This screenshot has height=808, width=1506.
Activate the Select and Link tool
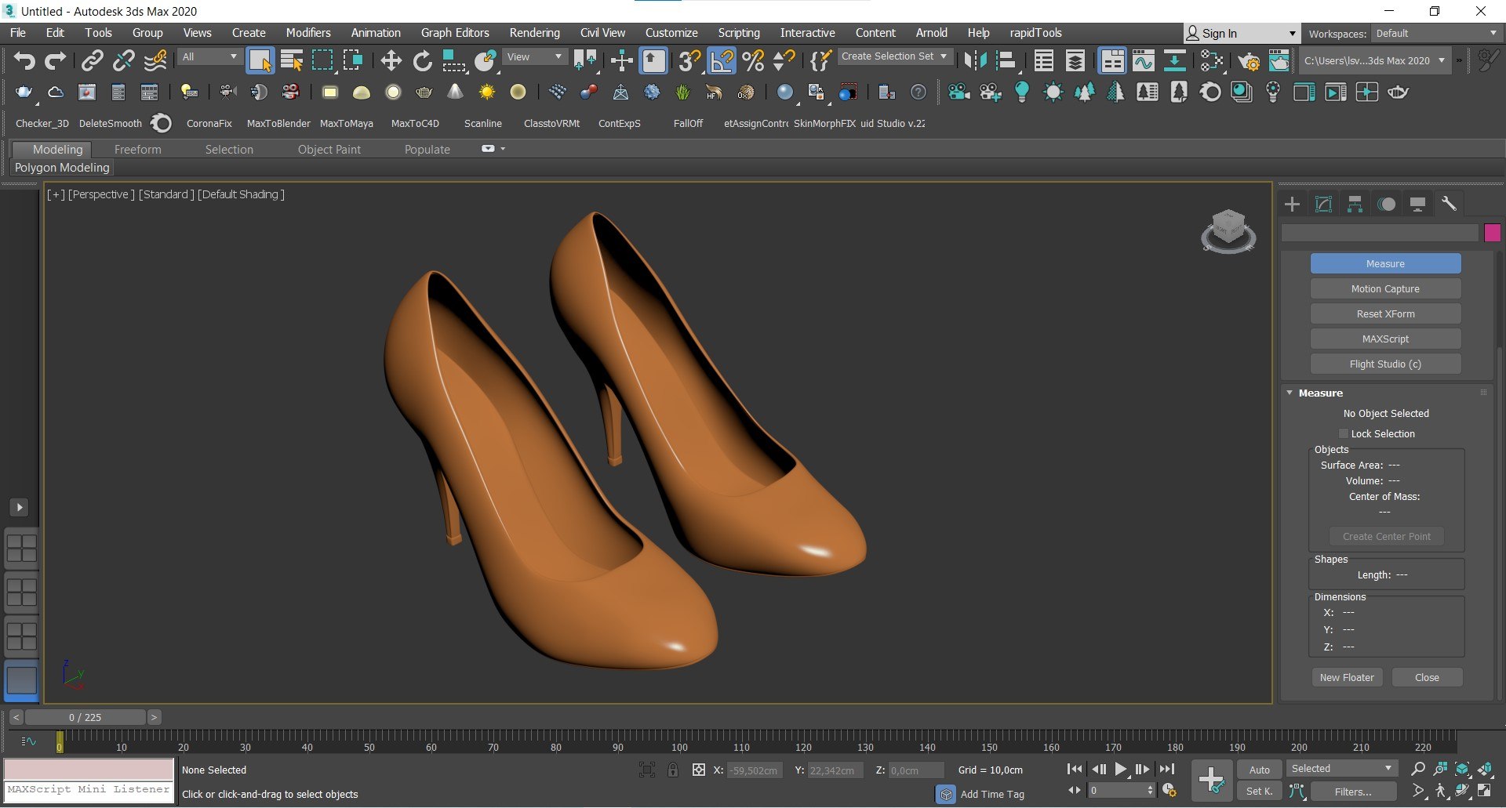(x=93, y=60)
